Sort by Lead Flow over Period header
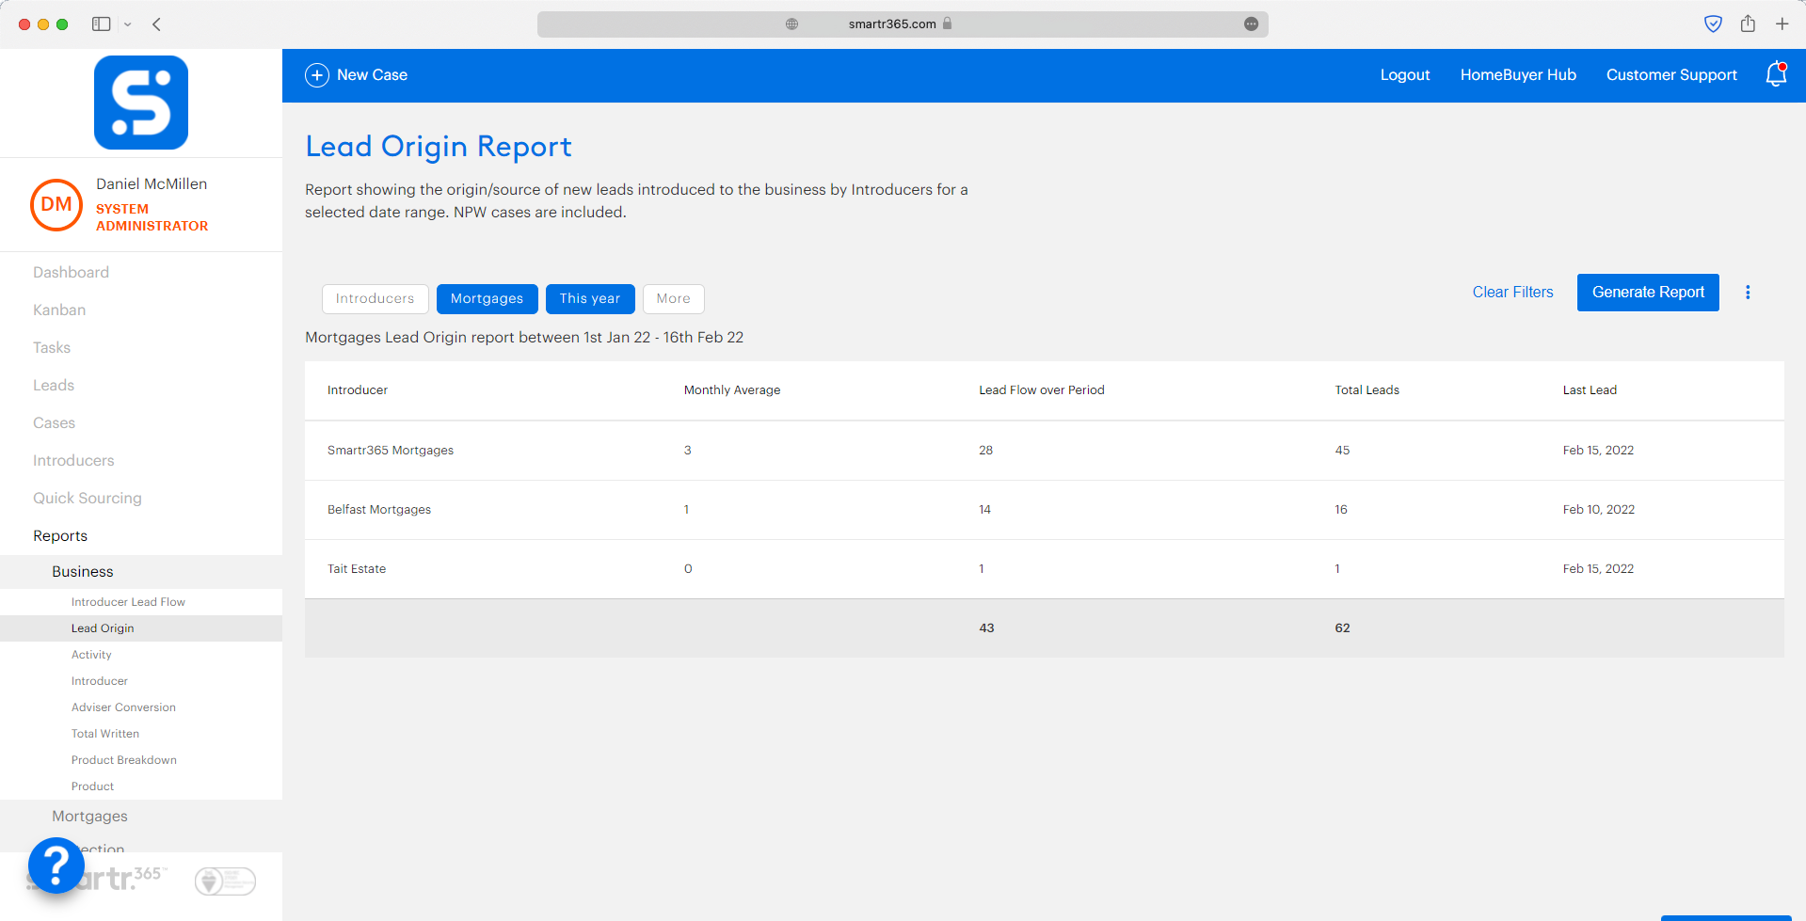The image size is (1806, 921). pyautogui.click(x=1042, y=390)
